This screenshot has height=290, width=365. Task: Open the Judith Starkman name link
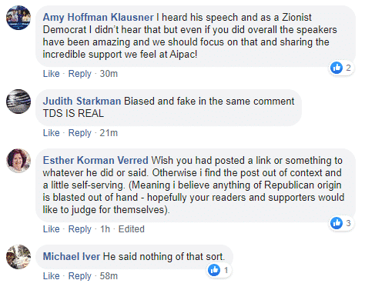[x=82, y=102]
